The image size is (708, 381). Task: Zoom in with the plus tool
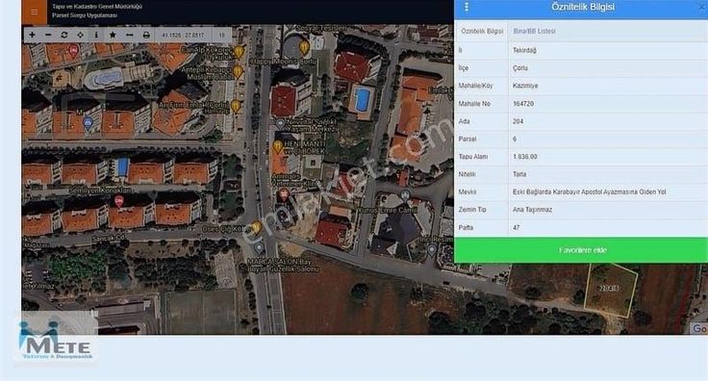coord(32,35)
